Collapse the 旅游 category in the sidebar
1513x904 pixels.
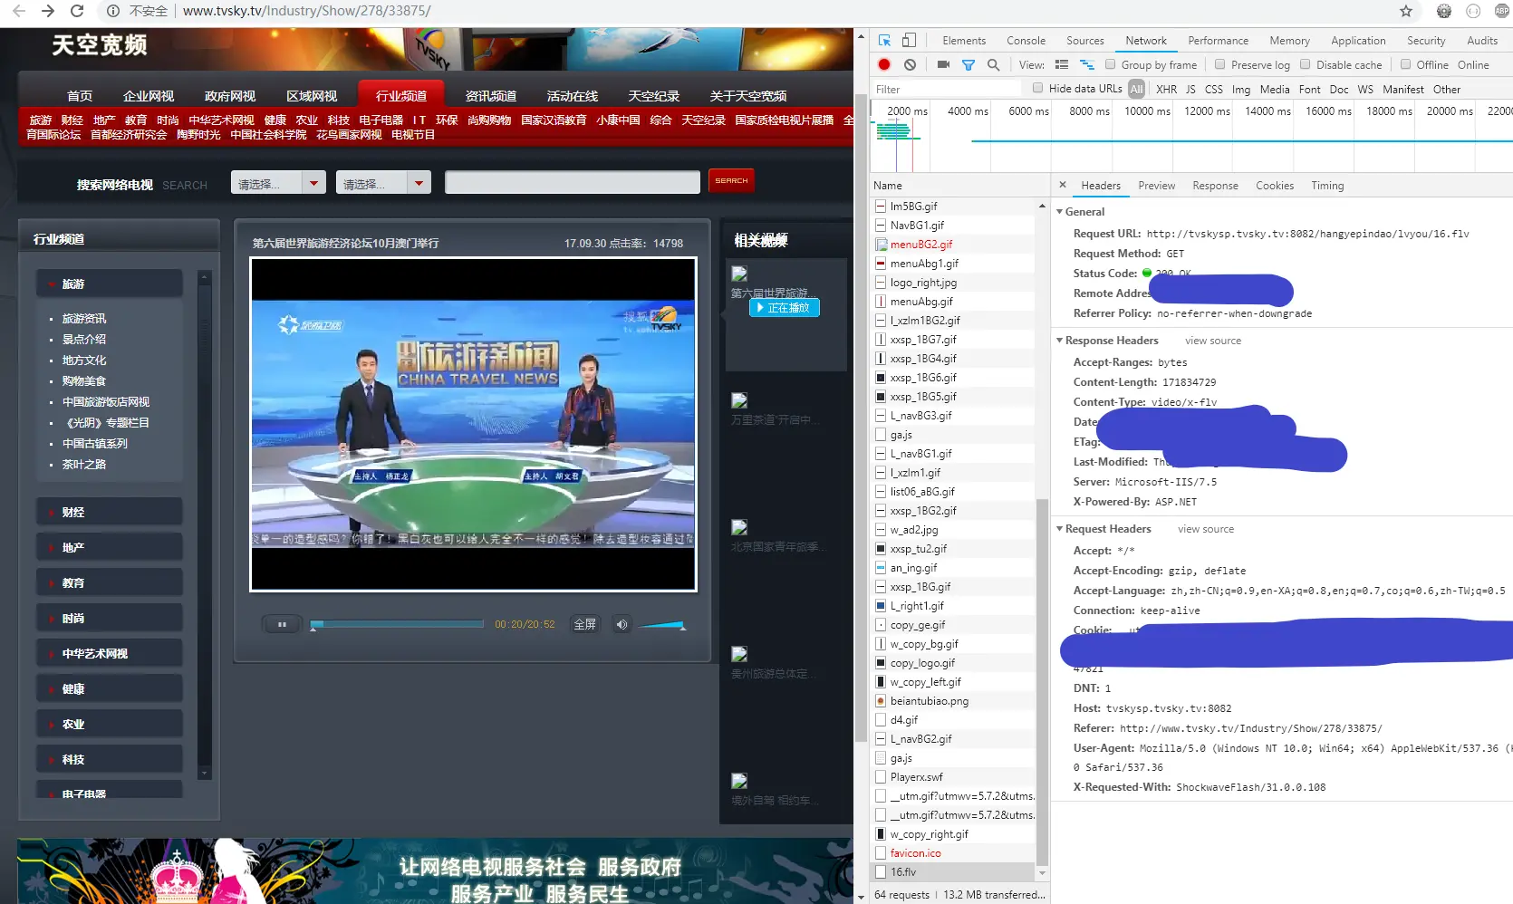pos(110,284)
